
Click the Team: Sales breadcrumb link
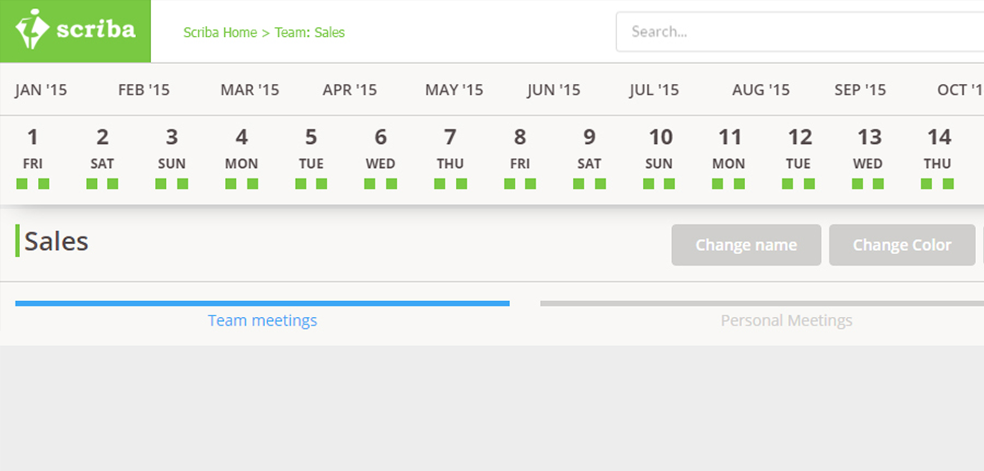(309, 33)
